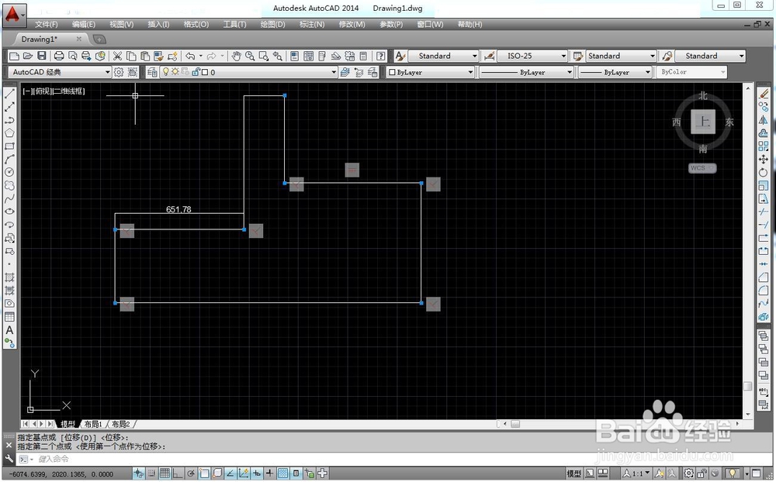Select the Table tool in the draw toolbar
This screenshot has height=482, width=776.
click(9, 317)
